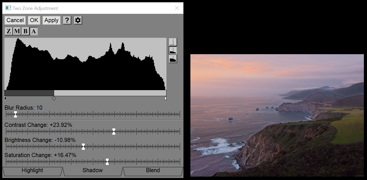Select the A display mode button

(x=34, y=31)
